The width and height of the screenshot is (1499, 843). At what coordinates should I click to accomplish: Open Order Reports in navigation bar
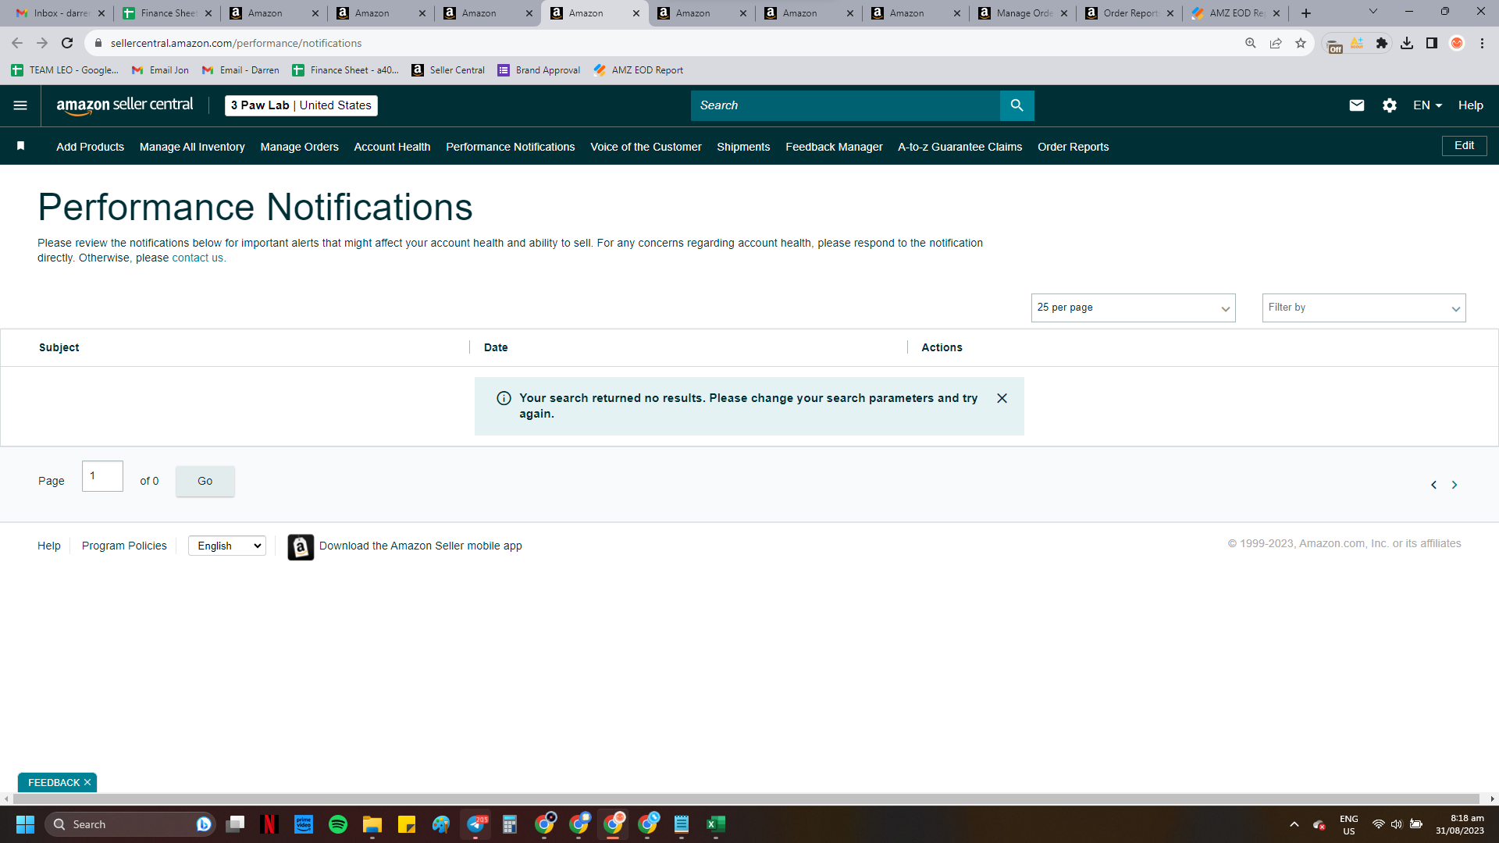pyautogui.click(x=1073, y=147)
